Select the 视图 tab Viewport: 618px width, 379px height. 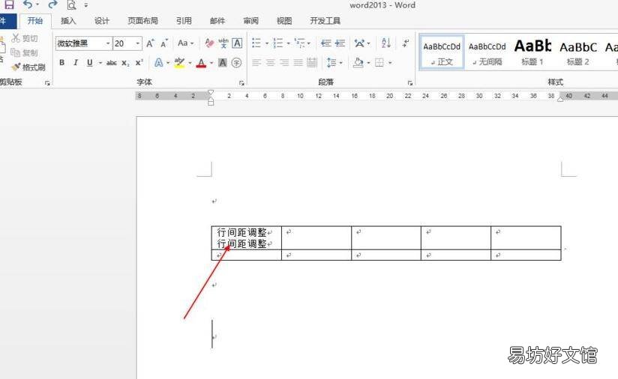(x=284, y=21)
